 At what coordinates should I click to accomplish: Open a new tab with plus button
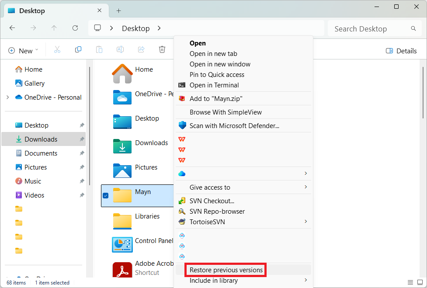tap(118, 10)
